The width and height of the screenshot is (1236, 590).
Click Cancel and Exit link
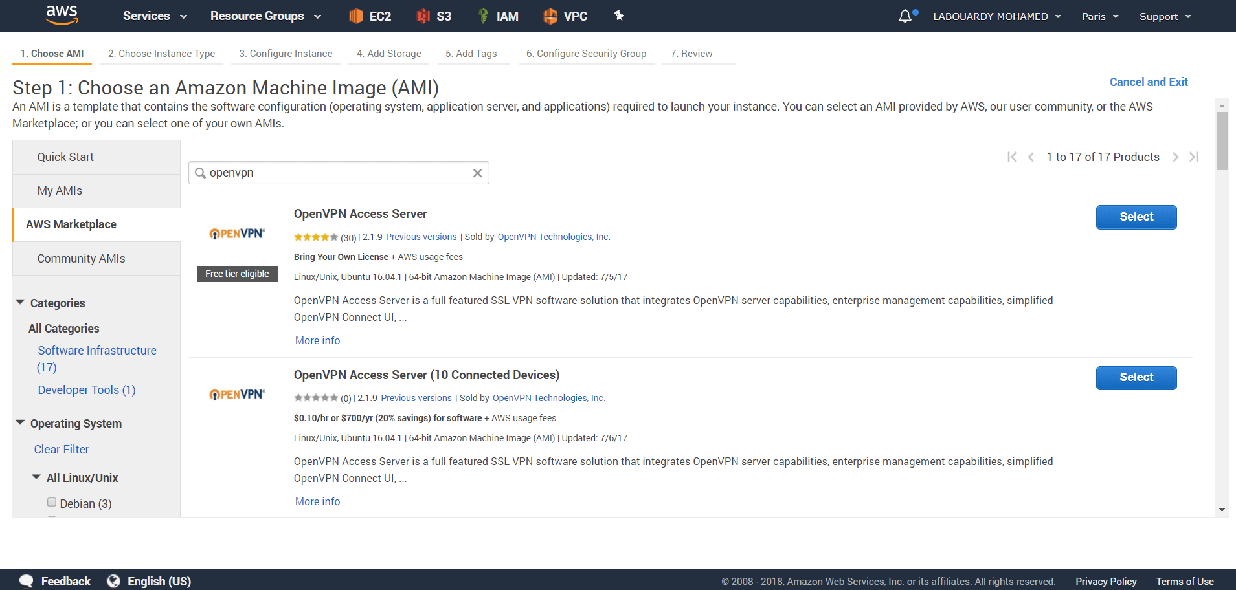point(1149,82)
